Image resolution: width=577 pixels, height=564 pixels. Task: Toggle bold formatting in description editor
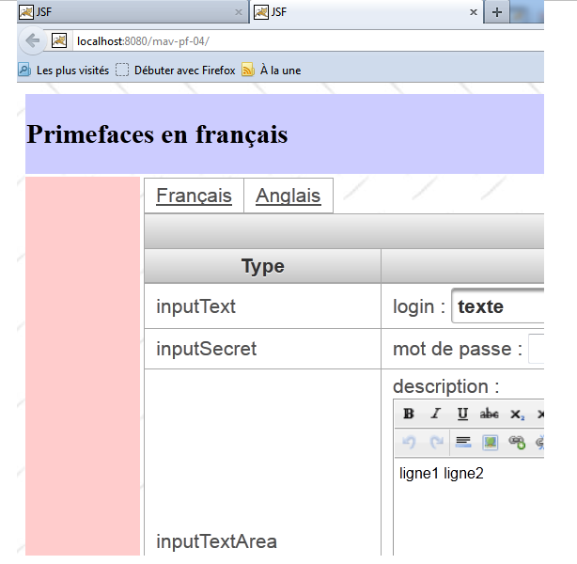(x=409, y=414)
